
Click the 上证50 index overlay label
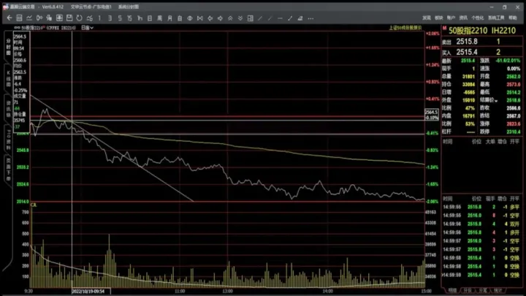click(x=405, y=28)
